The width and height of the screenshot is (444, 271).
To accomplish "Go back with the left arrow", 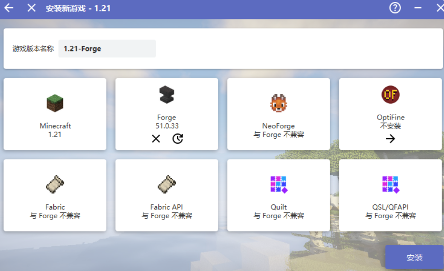I will pyautogui.click(x=9, y=8).
